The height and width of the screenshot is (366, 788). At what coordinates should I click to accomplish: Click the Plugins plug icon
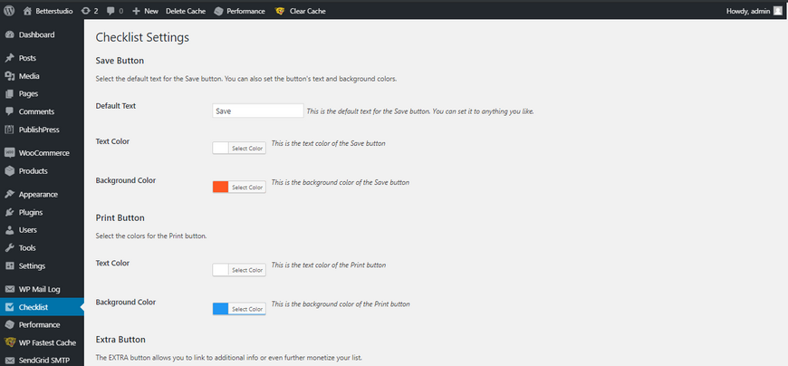coord(10,212)
